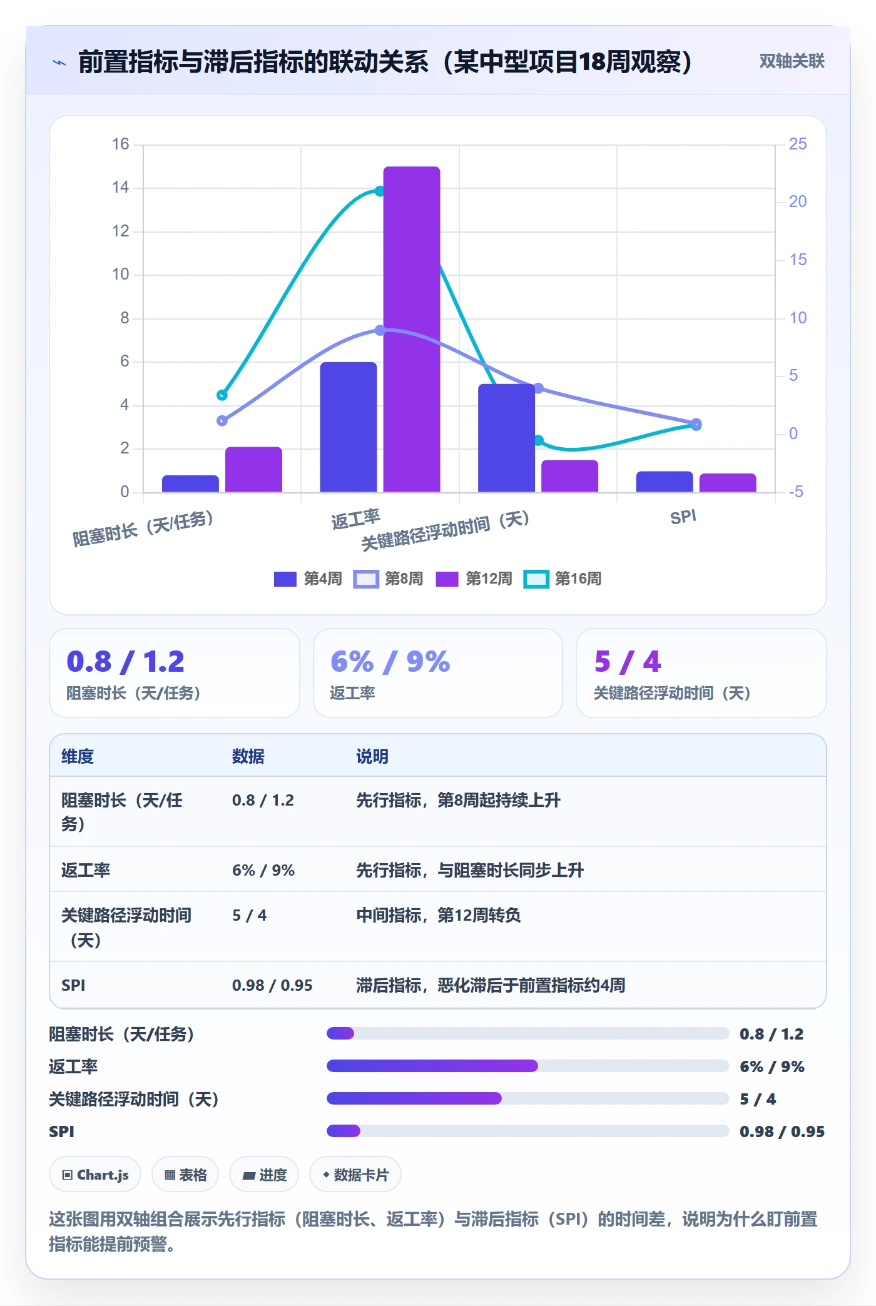Click table cell 先行指标，与阻塞时长同步上升
This screenshot has height=1306, width=876.
(x=470, y=870)
